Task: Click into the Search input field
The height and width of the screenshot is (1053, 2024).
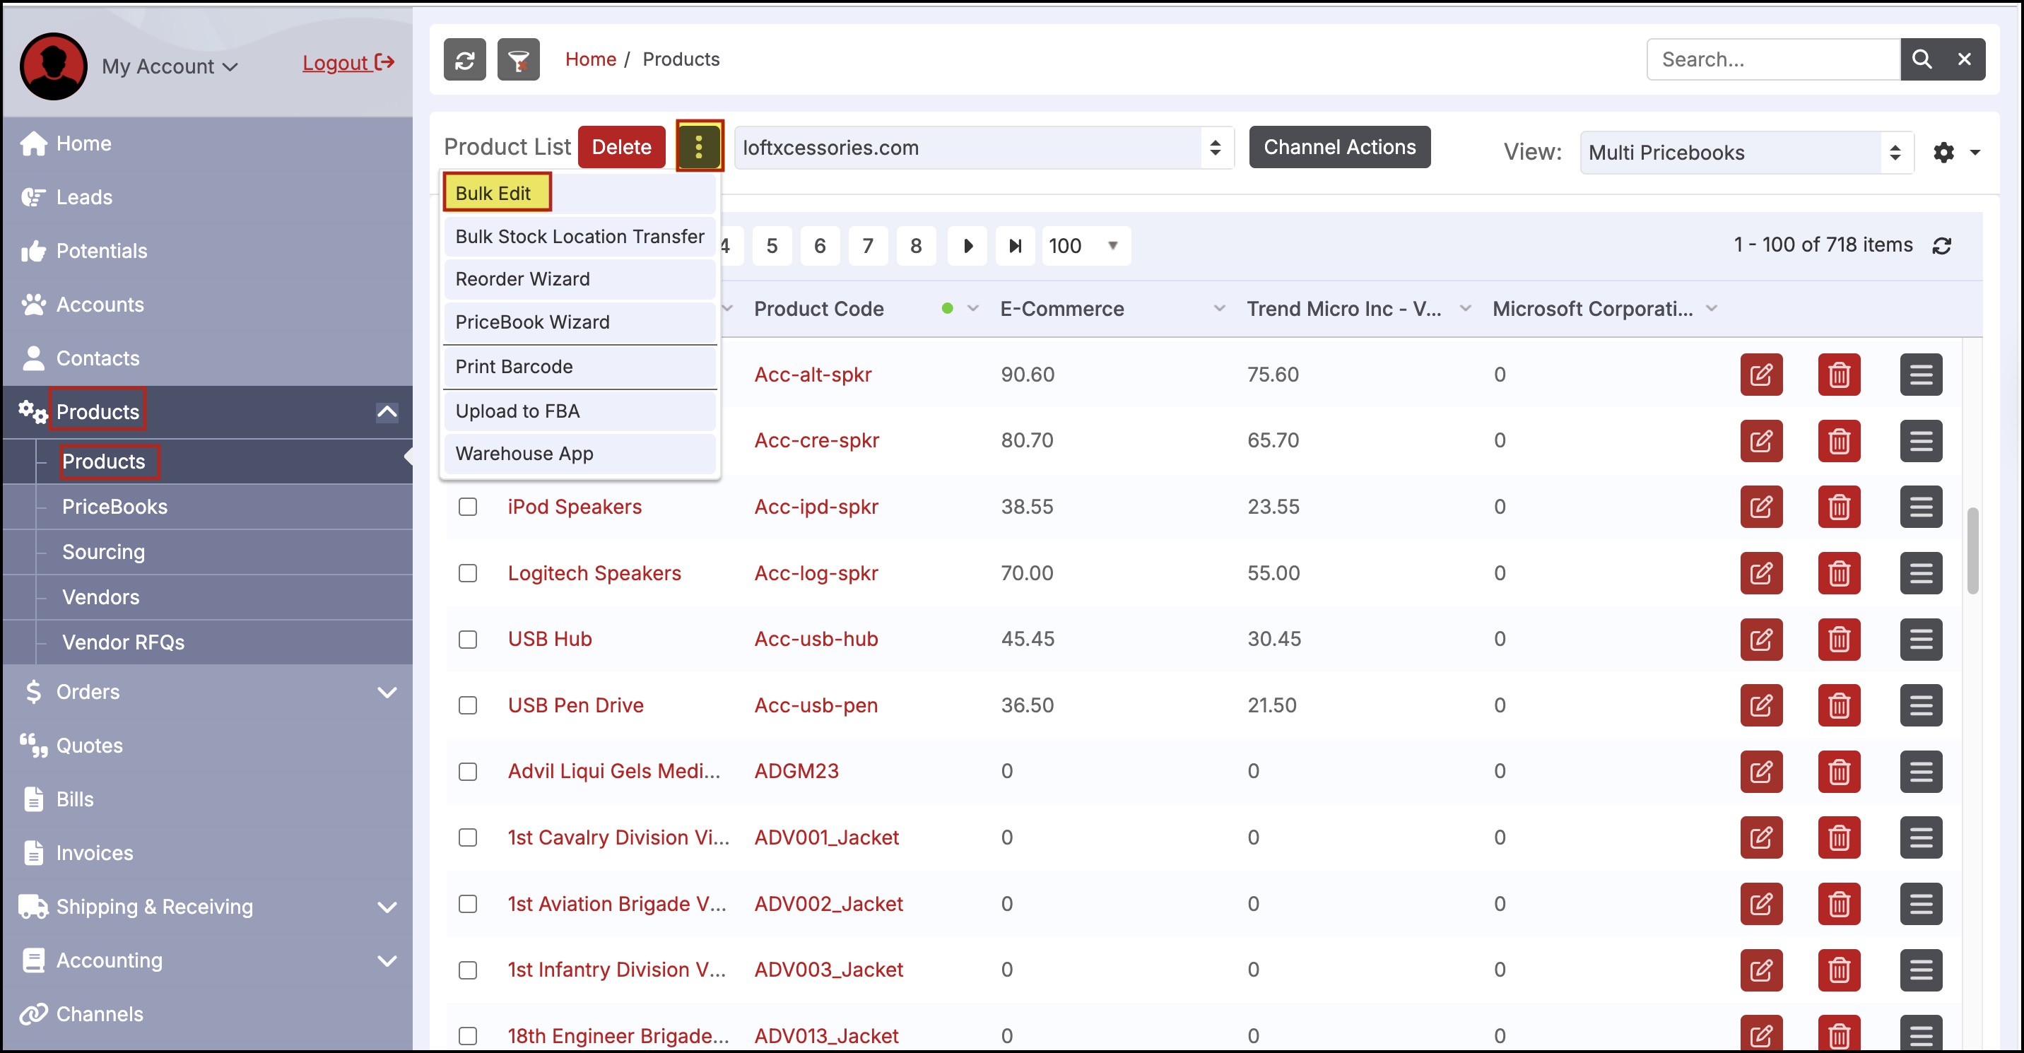Action: pyautogui.click(x=1772, y=60)
